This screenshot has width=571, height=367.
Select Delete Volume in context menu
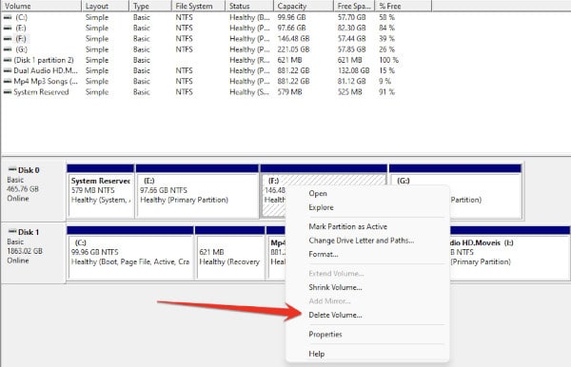335,315
